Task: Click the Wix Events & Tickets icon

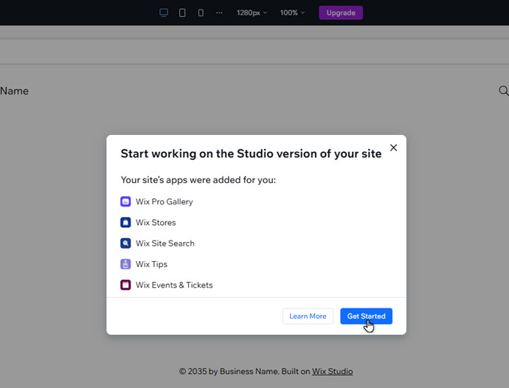Action: pos(125,285)
